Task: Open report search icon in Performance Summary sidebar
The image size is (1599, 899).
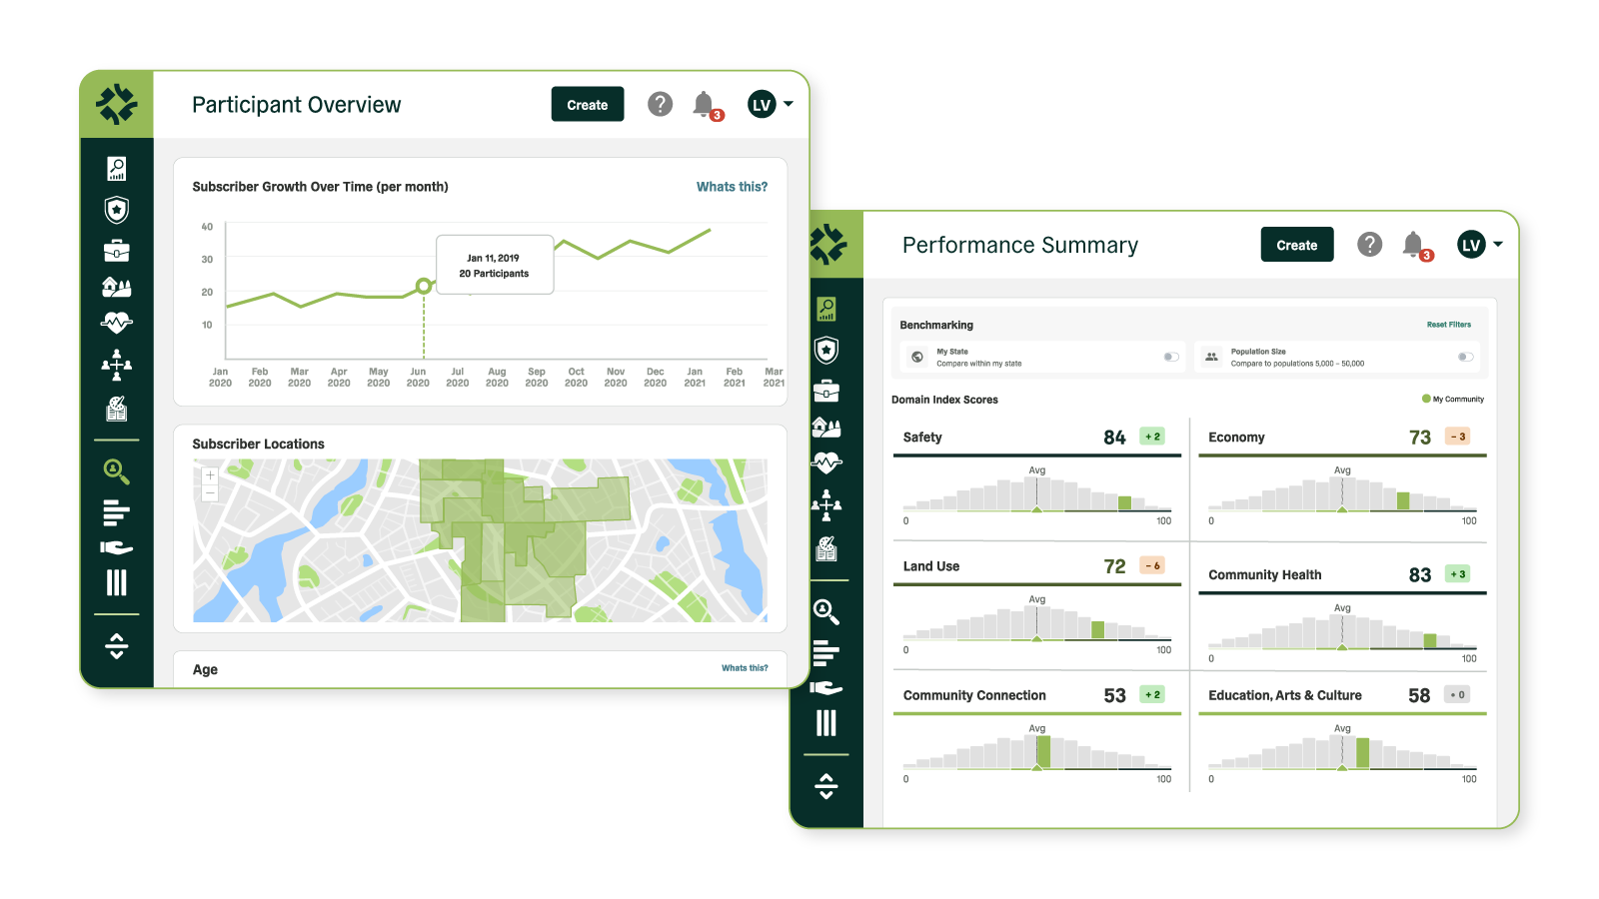Action: pyautogui.click(x=826, y=309)
